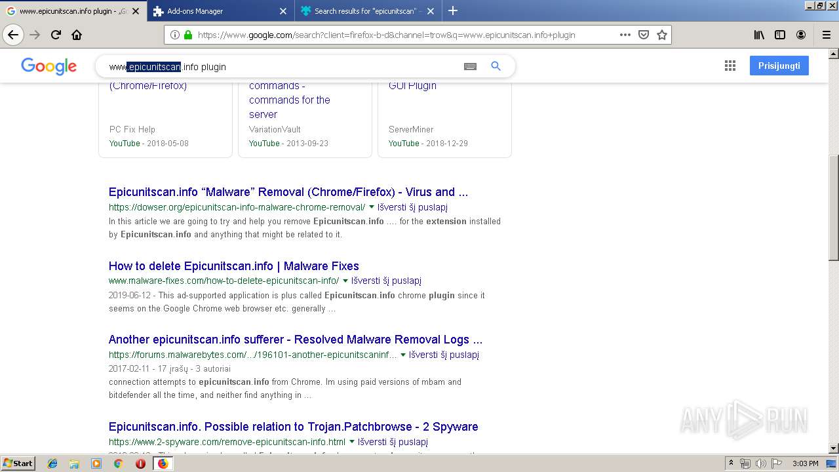Click the green padlock connection icon

tap(188, 35)
